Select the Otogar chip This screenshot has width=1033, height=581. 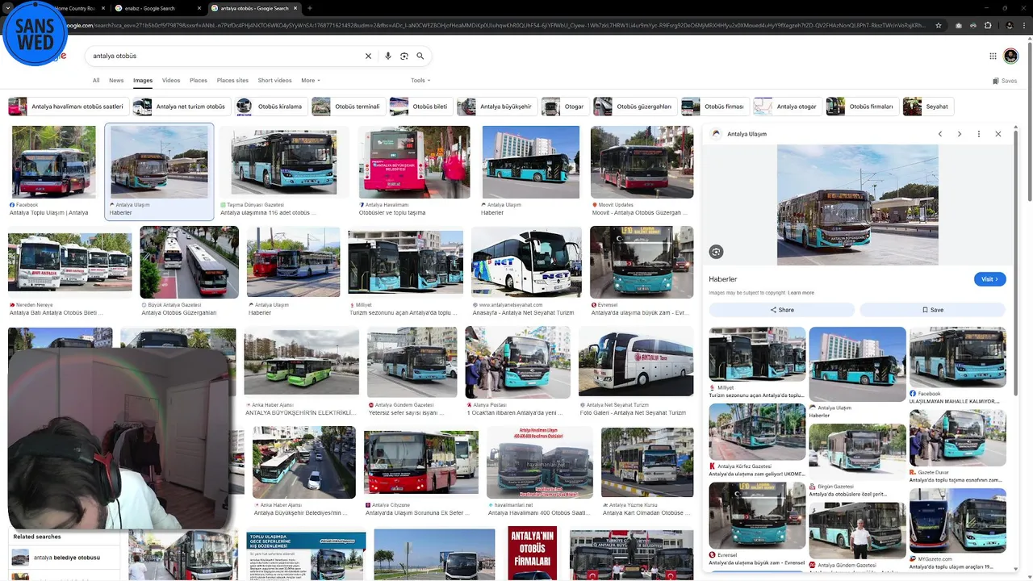pos(565,107)
